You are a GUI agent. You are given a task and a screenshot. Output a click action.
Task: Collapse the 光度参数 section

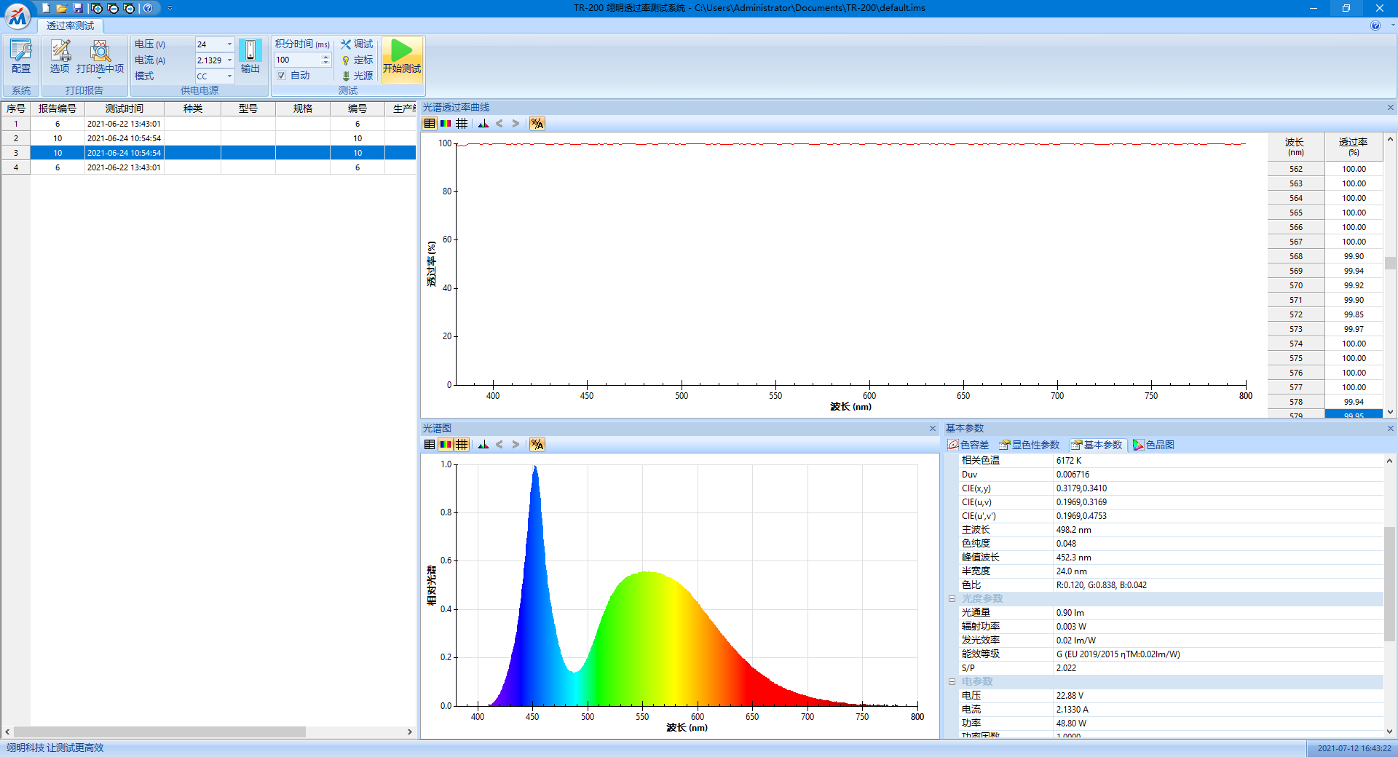[x=952, y=599]
